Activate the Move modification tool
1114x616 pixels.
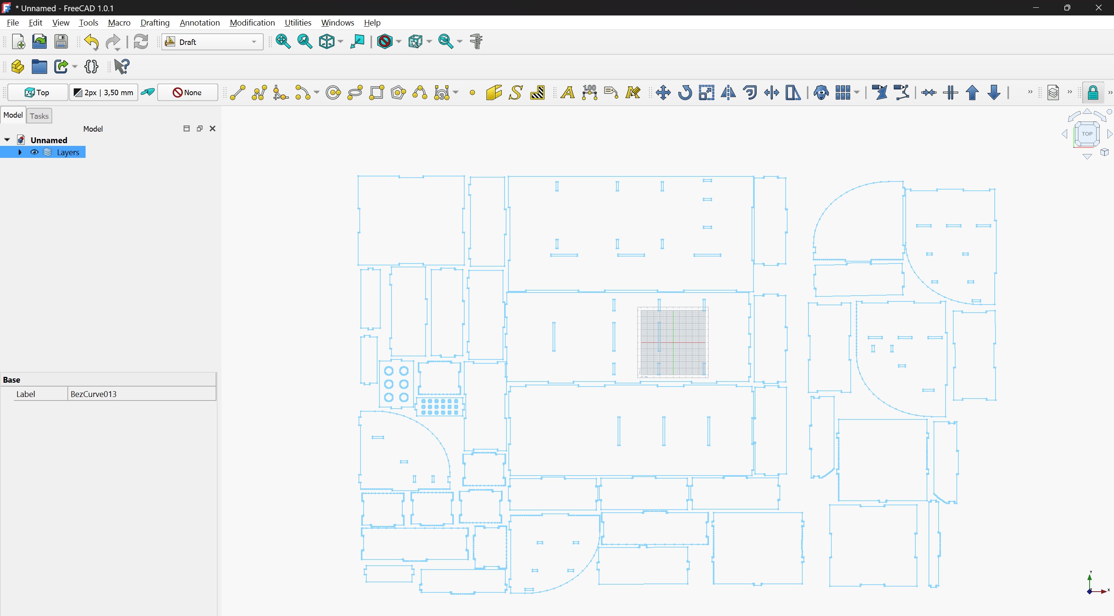663,92
